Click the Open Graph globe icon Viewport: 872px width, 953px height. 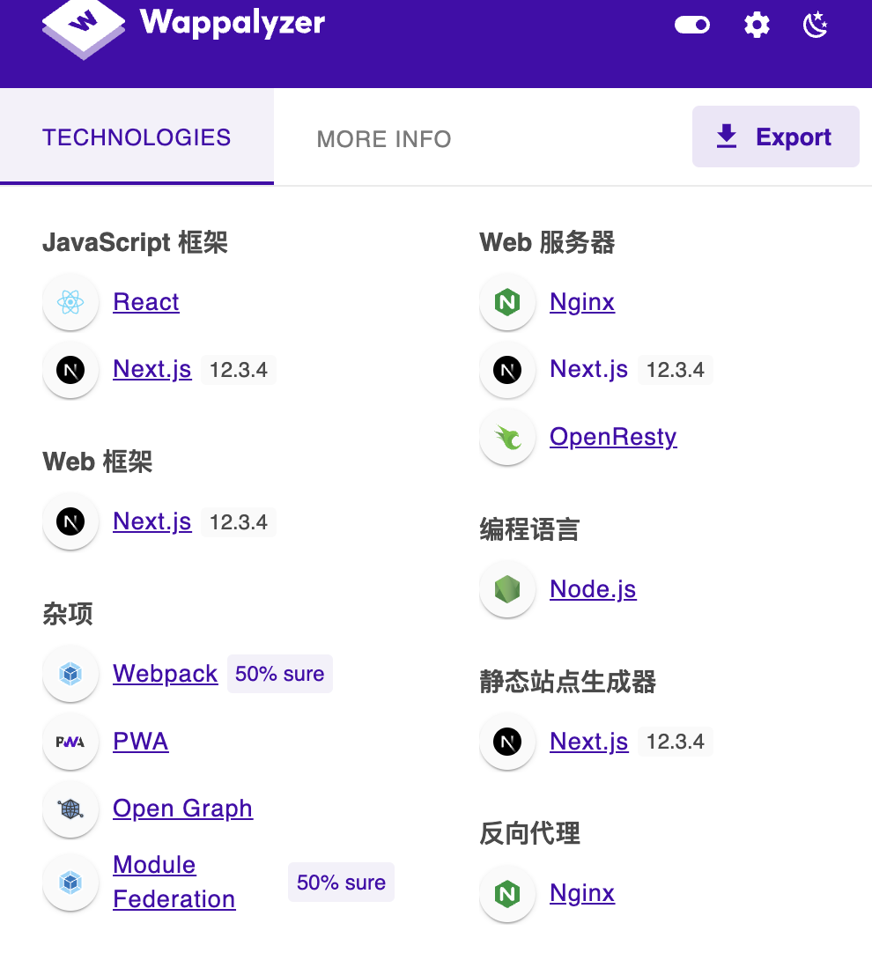click(70, 809)
